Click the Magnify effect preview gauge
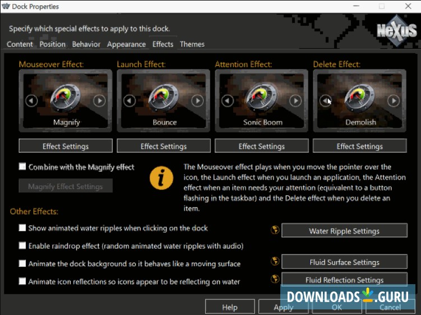This screenshot has height=315, width=421. (x=65, y=98)
